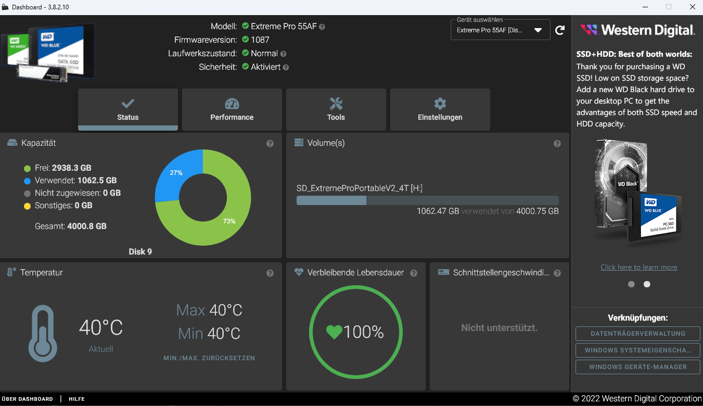Click the green 73% donut segment

229,221
